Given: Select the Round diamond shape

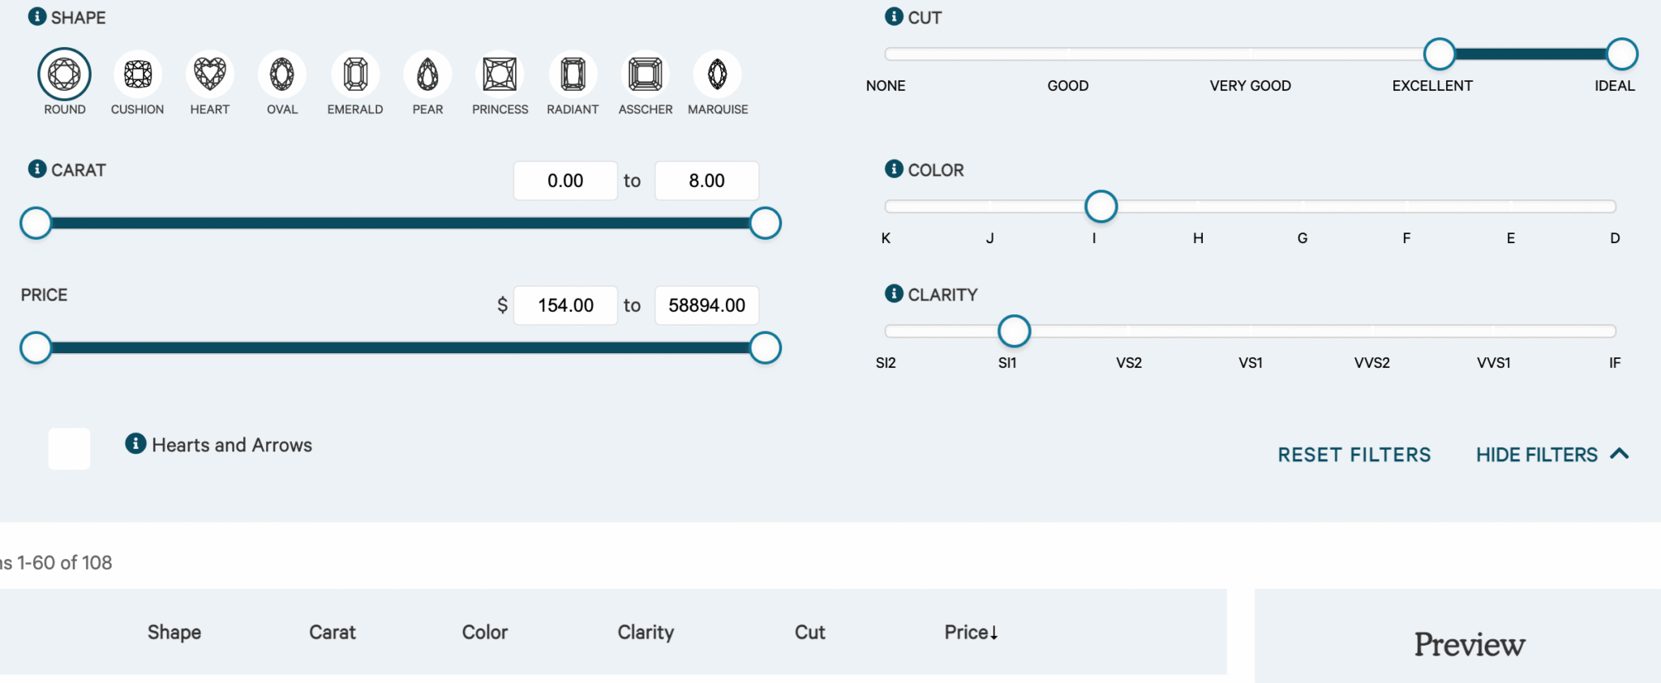Looking at the screenshot, I should coord(64,75).
